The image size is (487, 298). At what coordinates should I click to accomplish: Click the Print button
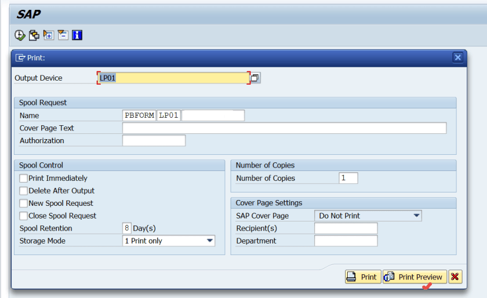363,277
